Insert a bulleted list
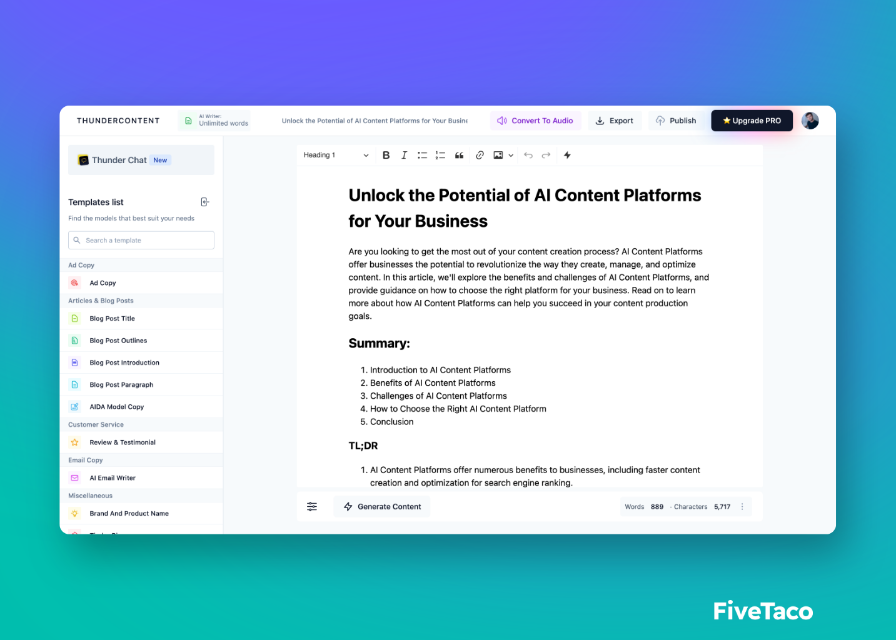The width and height of the screenshot is (896, 640). pyautogui.click(x=422, y=155)
